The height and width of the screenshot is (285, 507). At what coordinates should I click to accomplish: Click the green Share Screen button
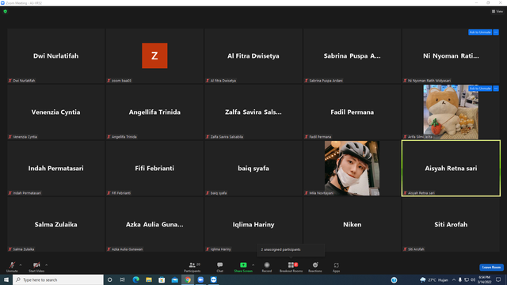[243, 267]
